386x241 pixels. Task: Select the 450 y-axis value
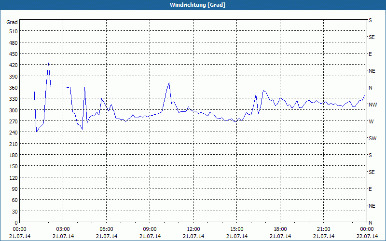click(x=14, y=54)
